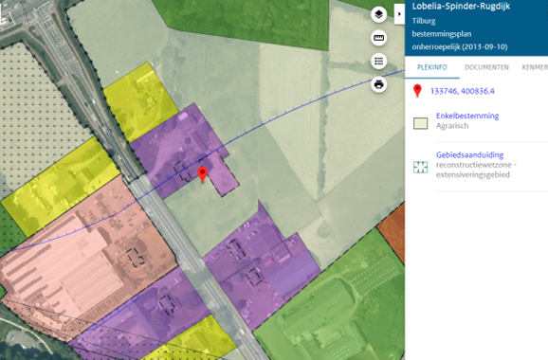Click 'onherroepelijk (2013-09-10)' status text
548x360 pixels.
(460, 46)
